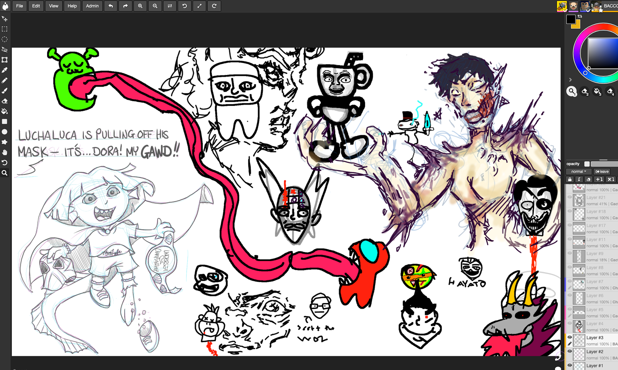Zoom in with the plus magnifier button

tap(140, 6)
